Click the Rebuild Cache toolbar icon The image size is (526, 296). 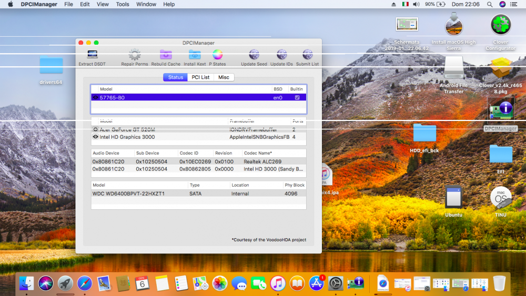click(x=166, y=55)
